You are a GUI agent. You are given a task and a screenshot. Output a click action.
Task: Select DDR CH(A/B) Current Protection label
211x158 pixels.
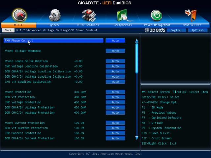point(30,138)
